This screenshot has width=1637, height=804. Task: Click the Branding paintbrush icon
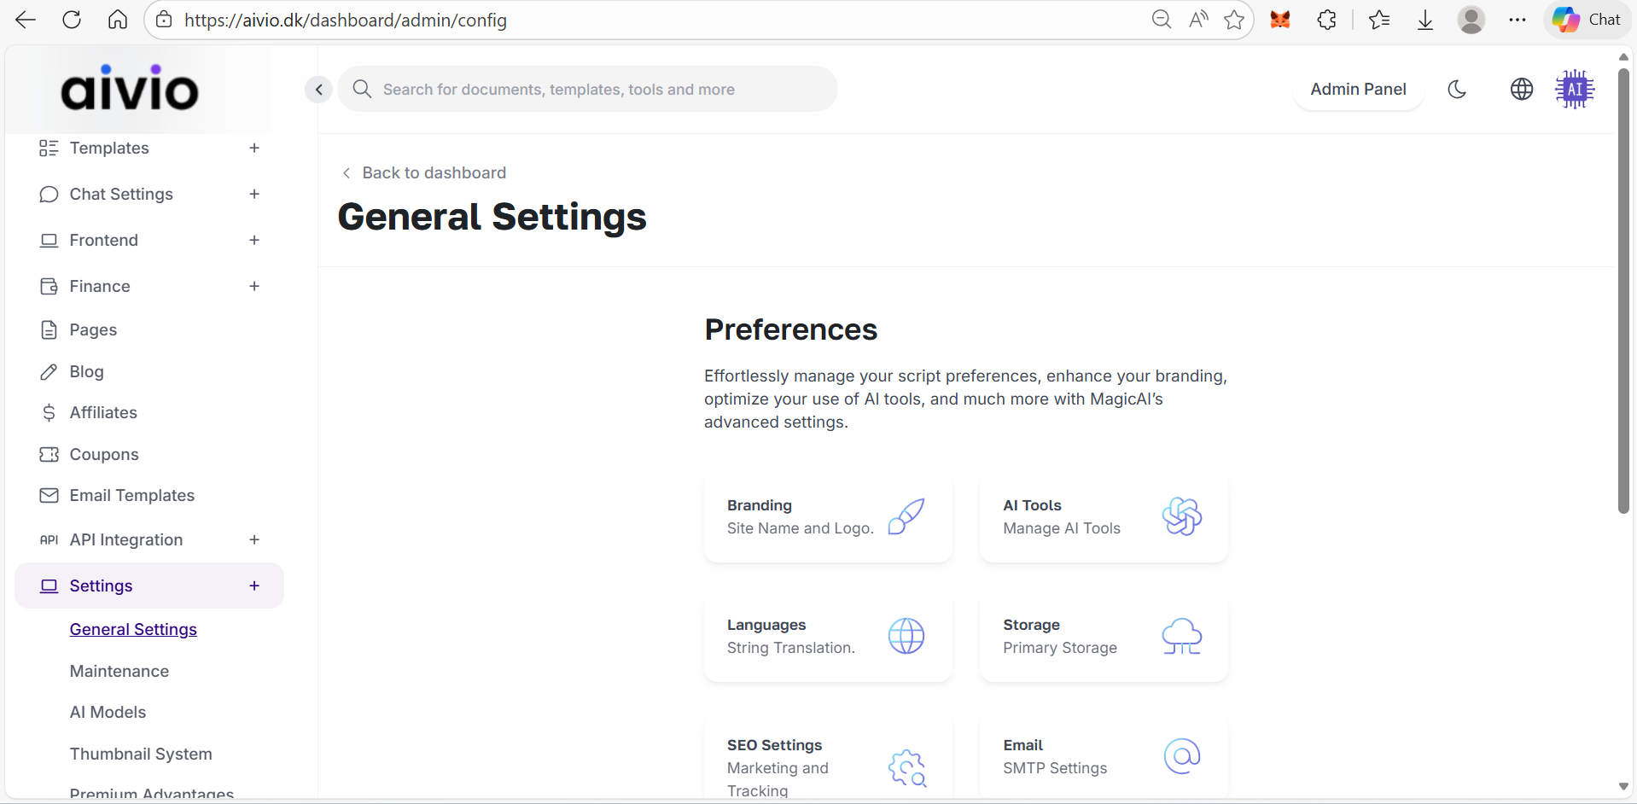coord(906,516)
